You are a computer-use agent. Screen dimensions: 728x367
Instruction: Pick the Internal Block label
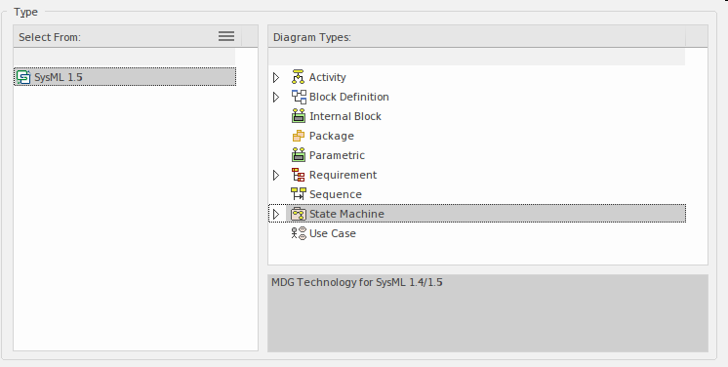[344, 116]
